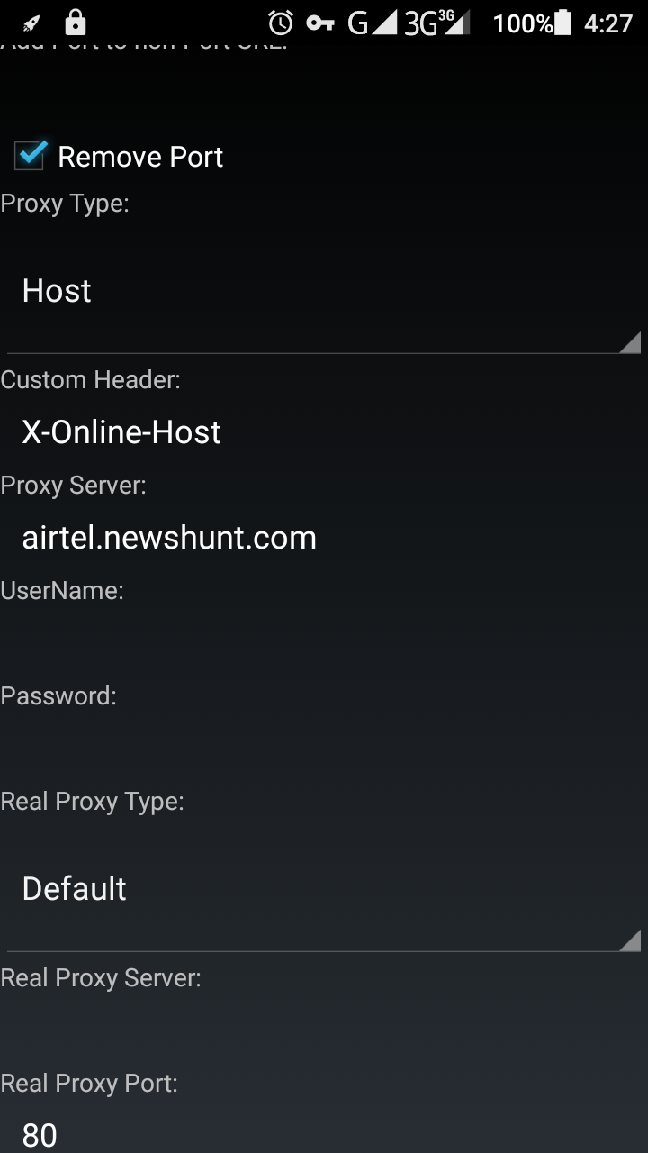Focus the UserName input field
This screenshot has width=648, height=1153.
coord(324,643)
